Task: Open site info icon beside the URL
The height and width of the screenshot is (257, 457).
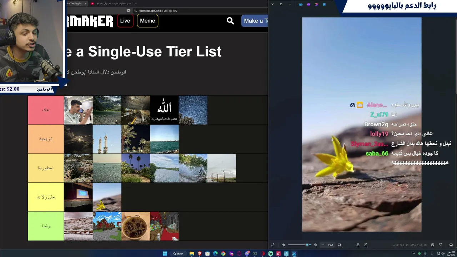Action: tap(136, 11)
